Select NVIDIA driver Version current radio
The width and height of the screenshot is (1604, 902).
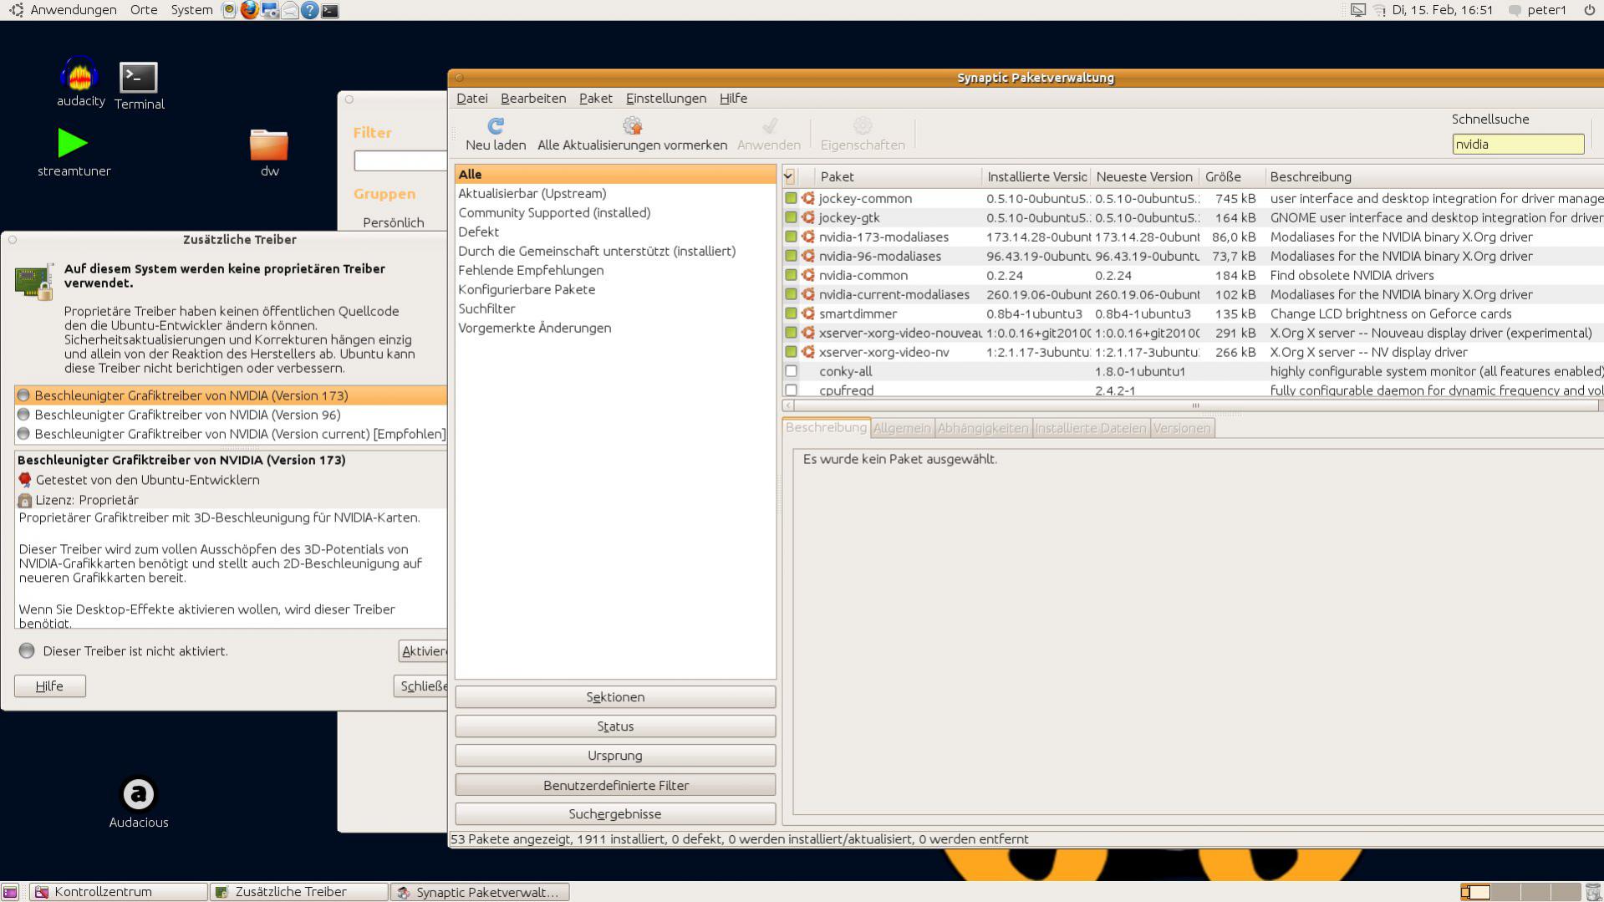pos(23,434)
